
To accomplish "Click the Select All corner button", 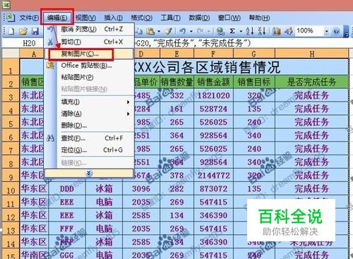I will tap(11, 54).
